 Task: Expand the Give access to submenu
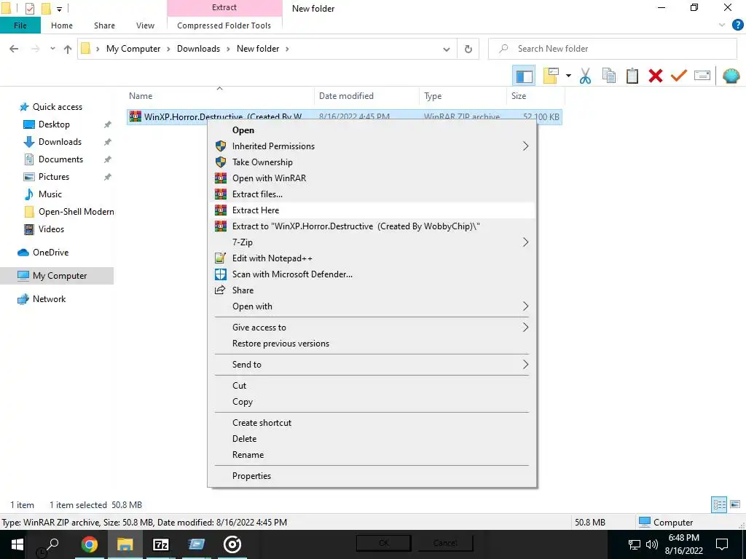(372, 327)
